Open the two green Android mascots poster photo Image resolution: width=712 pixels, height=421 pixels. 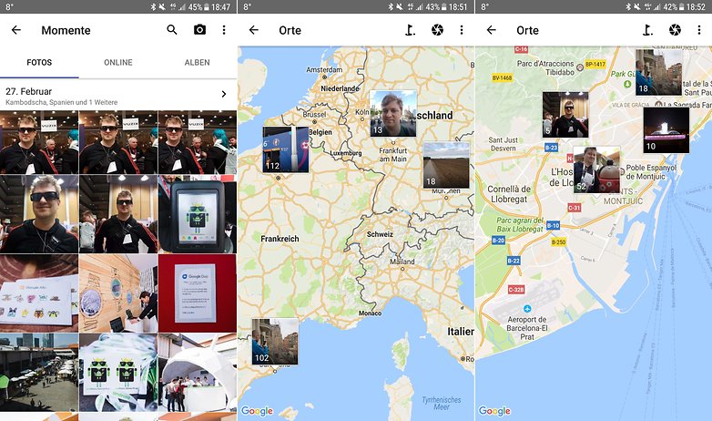pos(118,373)
